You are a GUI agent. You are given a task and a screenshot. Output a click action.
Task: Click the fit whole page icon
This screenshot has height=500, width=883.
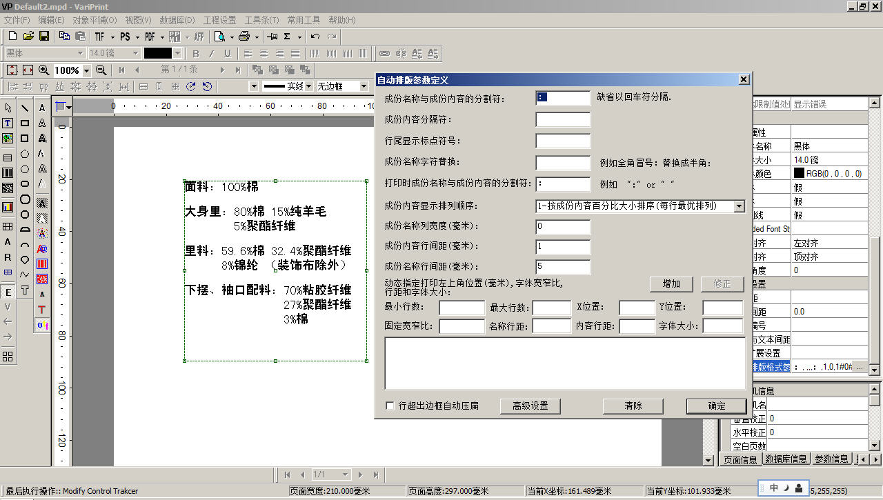pos(12,70)
